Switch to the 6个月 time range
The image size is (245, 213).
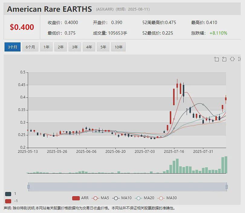[x=30, y=47]
